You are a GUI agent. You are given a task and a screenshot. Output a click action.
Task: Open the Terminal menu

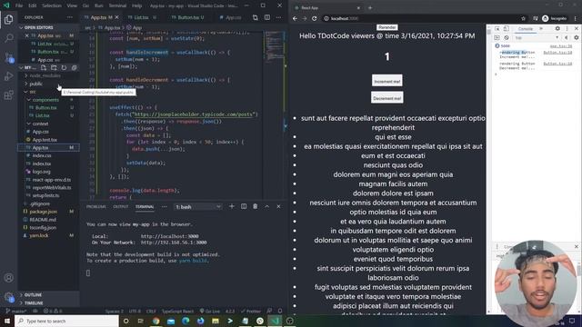coord(117,5)
